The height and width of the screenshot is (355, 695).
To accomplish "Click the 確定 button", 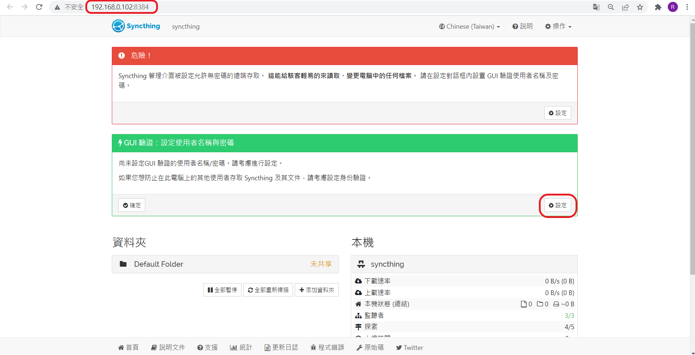I will [132, 205].
